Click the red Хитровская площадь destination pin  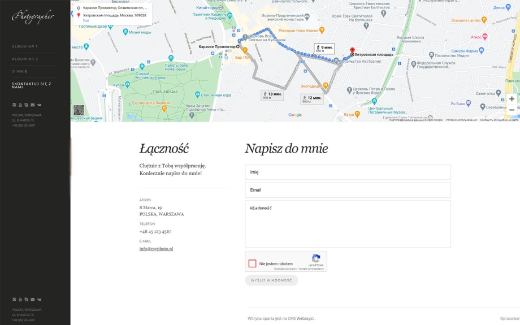coord(352,51)
